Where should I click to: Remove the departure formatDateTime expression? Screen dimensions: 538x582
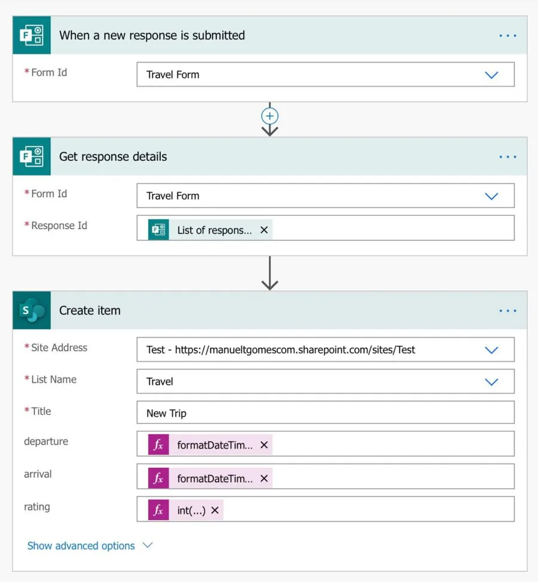coord(264,445)
